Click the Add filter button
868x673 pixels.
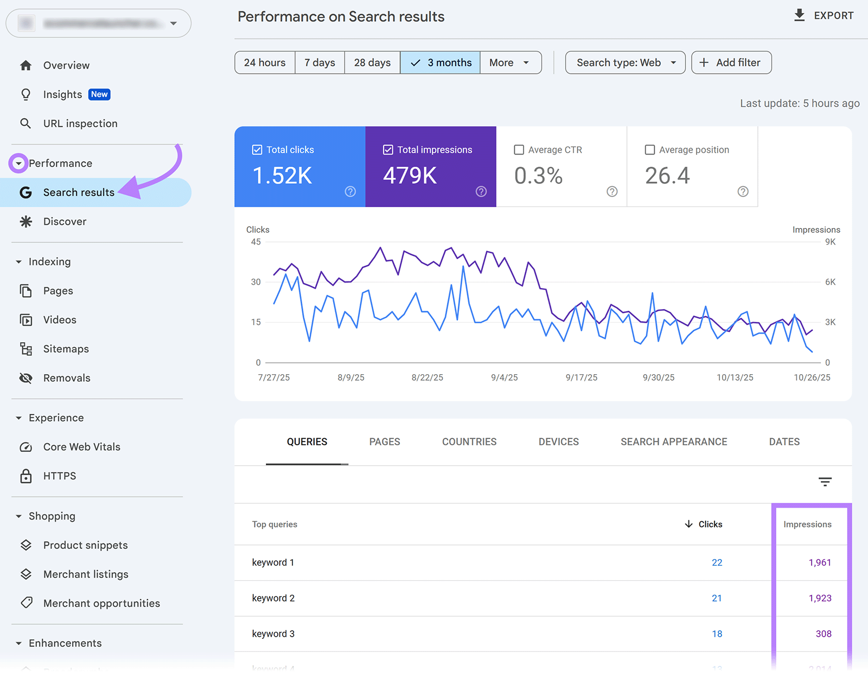click(731, 62)
